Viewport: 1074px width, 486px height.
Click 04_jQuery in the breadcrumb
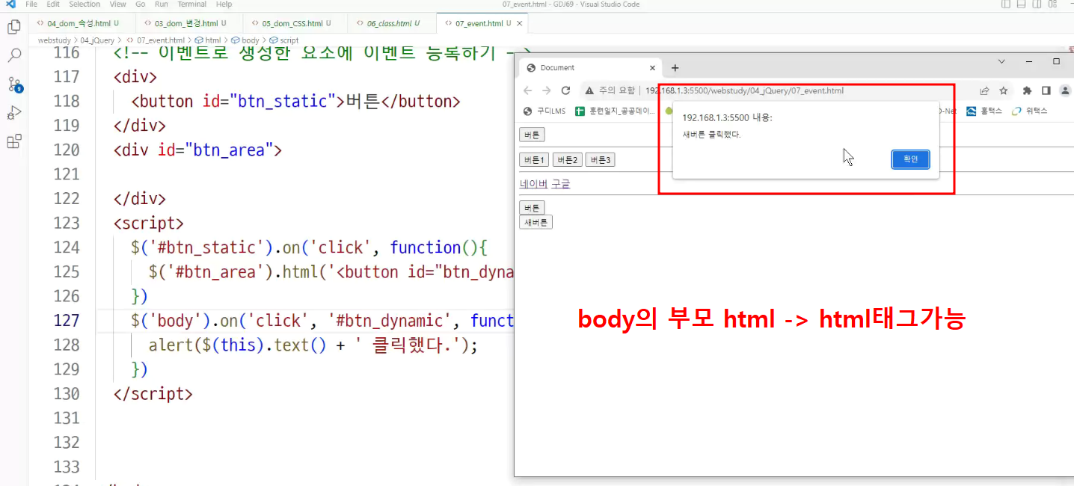tap(97, 40)
